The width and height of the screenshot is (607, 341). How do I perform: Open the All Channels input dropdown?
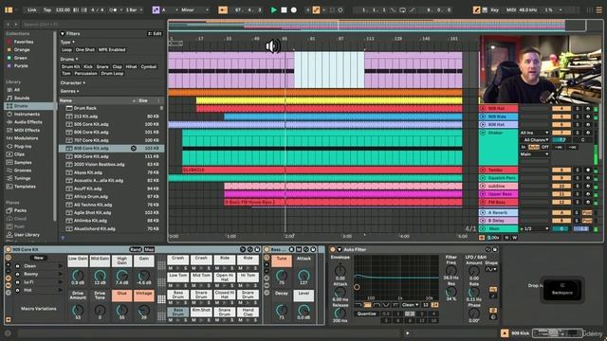point(534,140)
